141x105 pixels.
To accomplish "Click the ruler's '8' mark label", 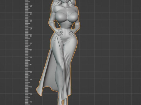I will point(31,57).
